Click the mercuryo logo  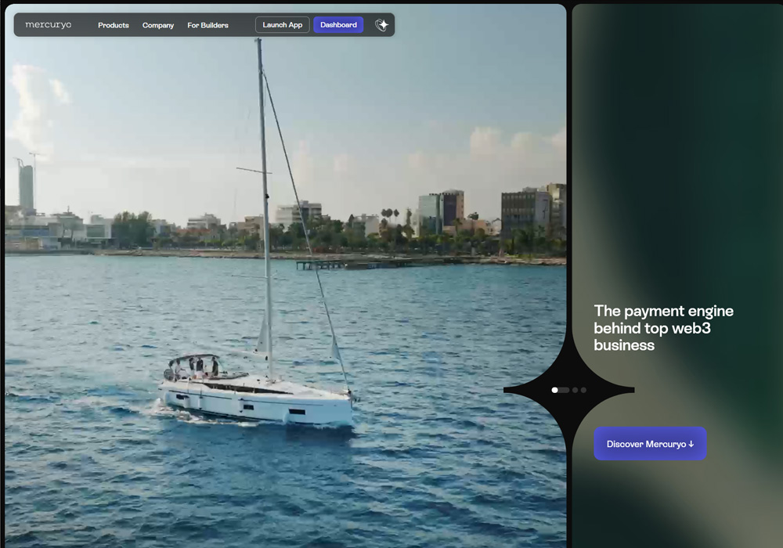pyautogui.click(x=49, y=24)
